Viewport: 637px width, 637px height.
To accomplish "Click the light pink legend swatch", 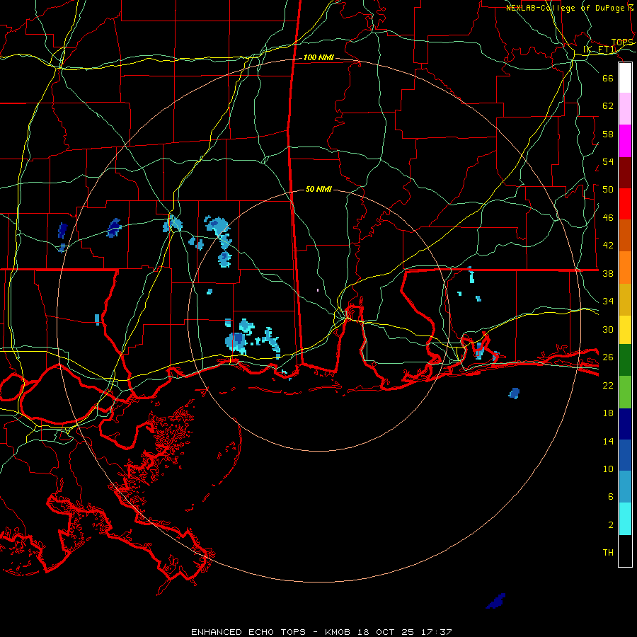I will pos(625,109).
